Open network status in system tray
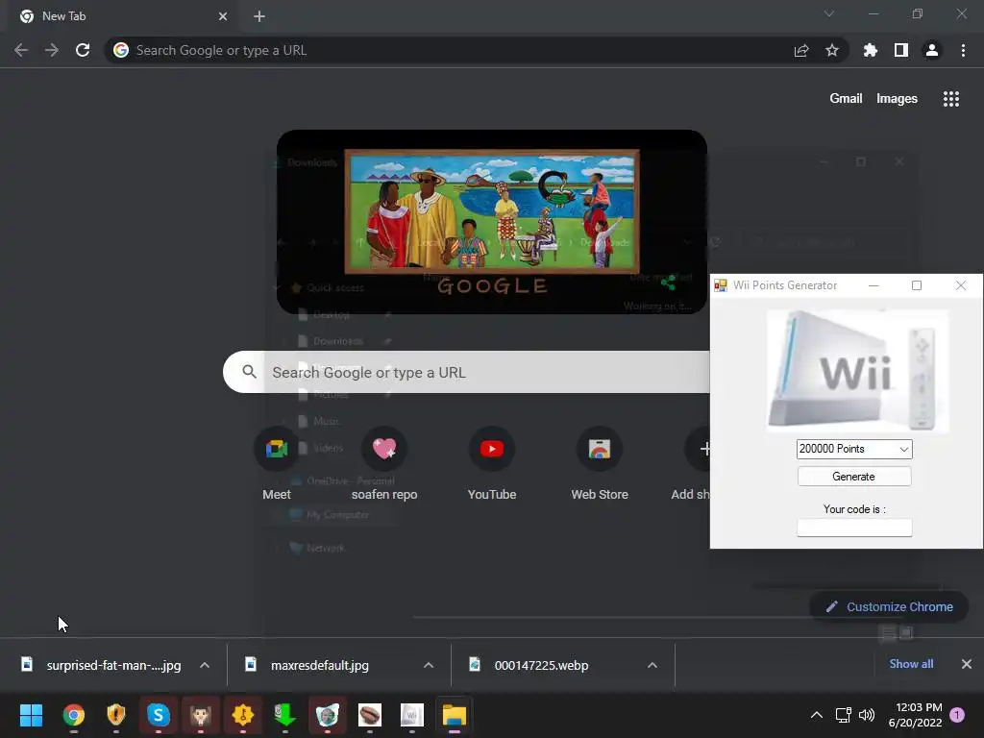 tap(843, 715)
